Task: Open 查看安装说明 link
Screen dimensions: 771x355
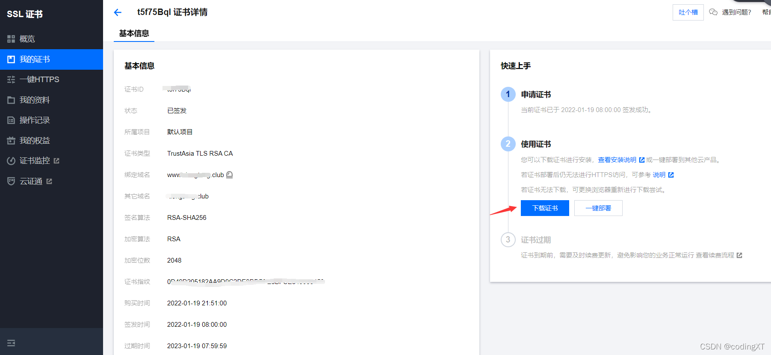Action: (617, 160)
